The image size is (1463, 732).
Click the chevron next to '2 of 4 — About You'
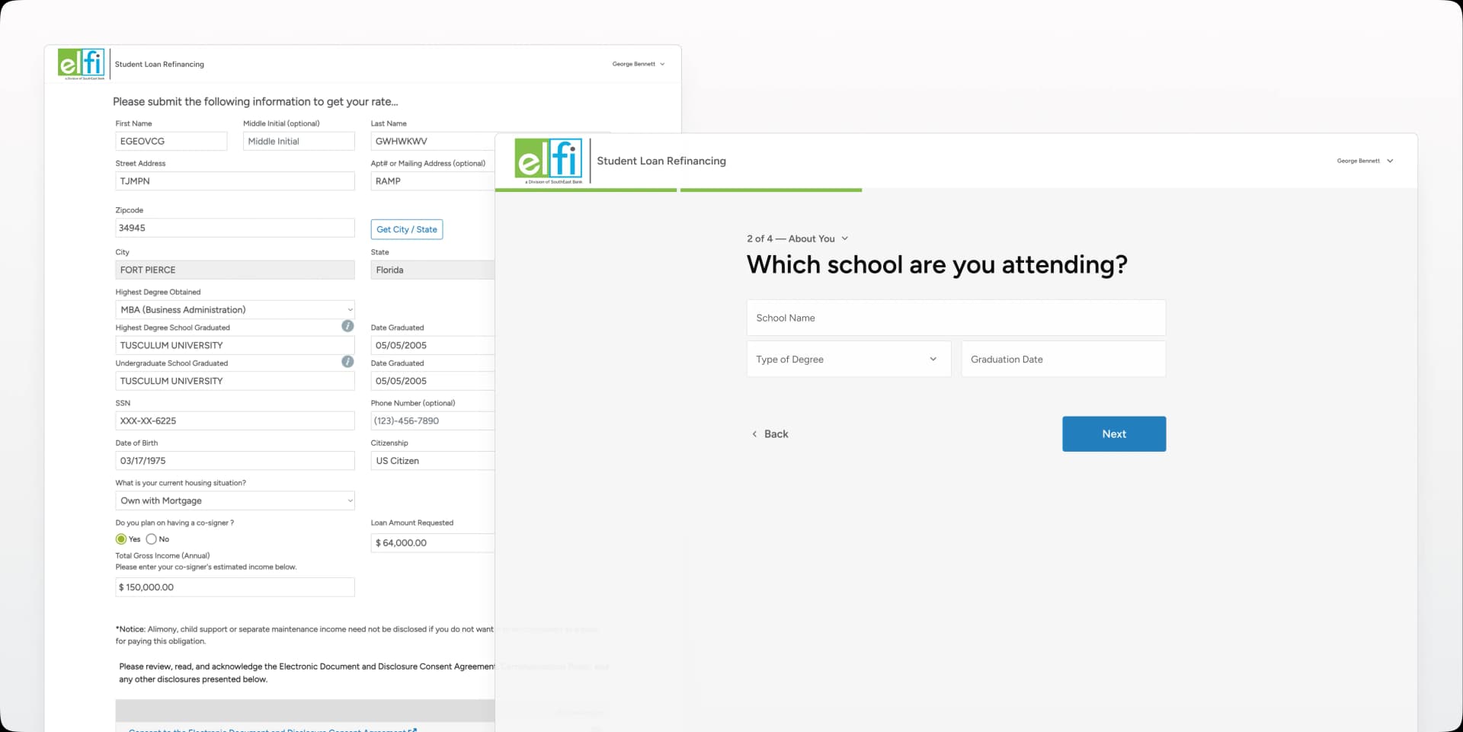844,238
